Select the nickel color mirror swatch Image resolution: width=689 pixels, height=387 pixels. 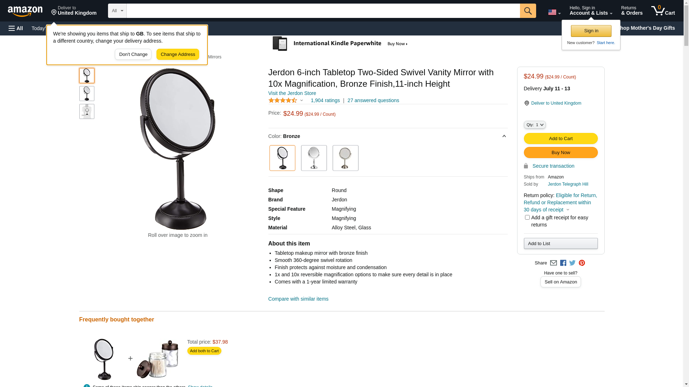[346, 158]
